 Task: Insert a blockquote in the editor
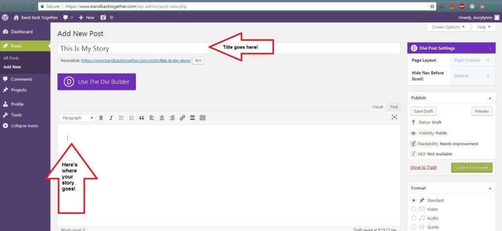(x=142, y=118)
